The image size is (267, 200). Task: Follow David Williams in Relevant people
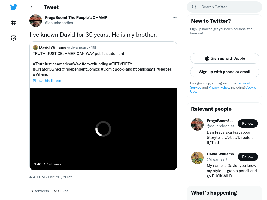pyautogui.click(x=248, y=157)
